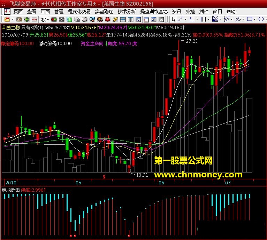Image resolution: width=267 pixels, height=240 pixels.
Task: Open the 帮助 menu
Action: click(231, 11)
